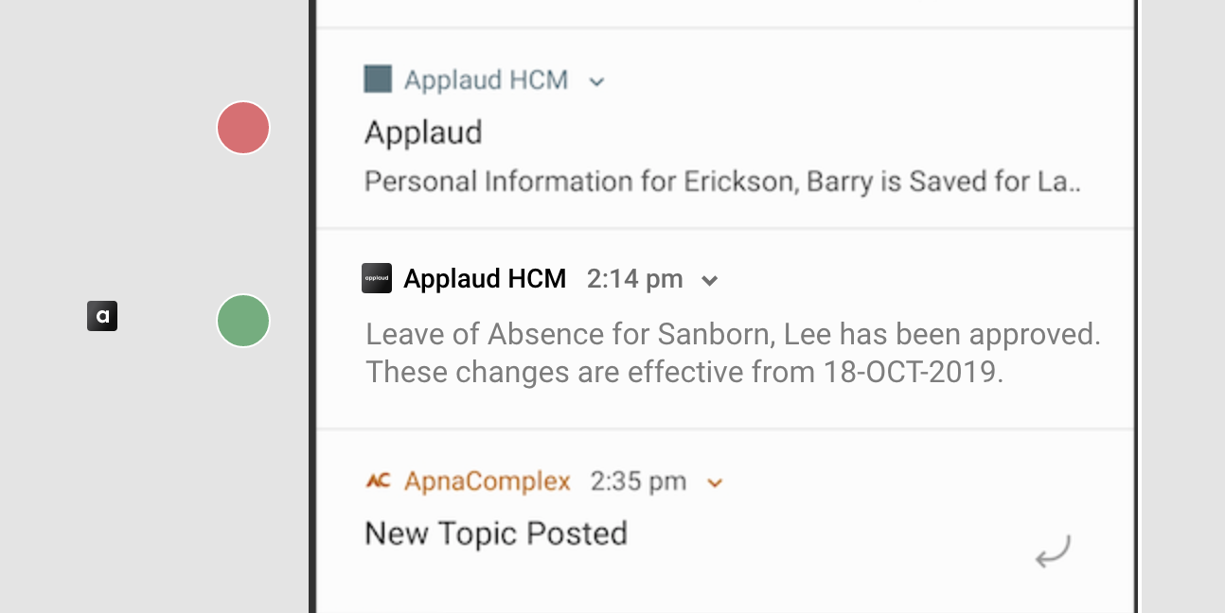Click the grey Applaud HCM app name
This screenshot has height=613, width=1225.
[x=486, y=80]
